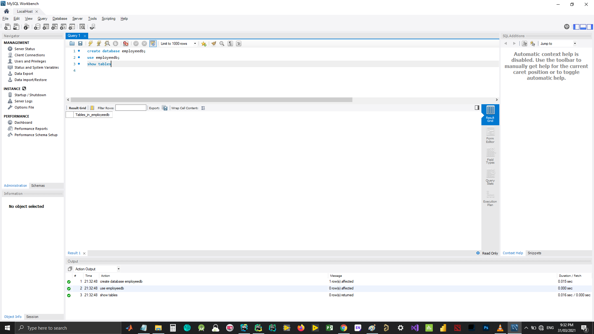This screenshot has height=334, width=594.
Task: Save query as snippet star icon
Action: coord(204,44)
